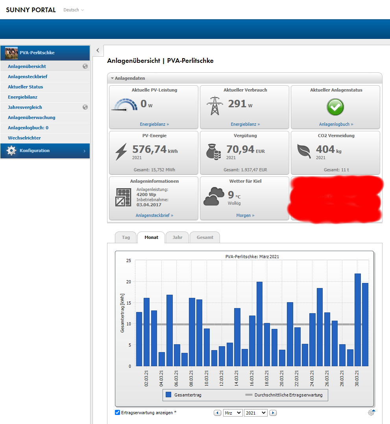Open the month dropdown showing Mrz
This screenshot has width=390, height=424.
233,413
